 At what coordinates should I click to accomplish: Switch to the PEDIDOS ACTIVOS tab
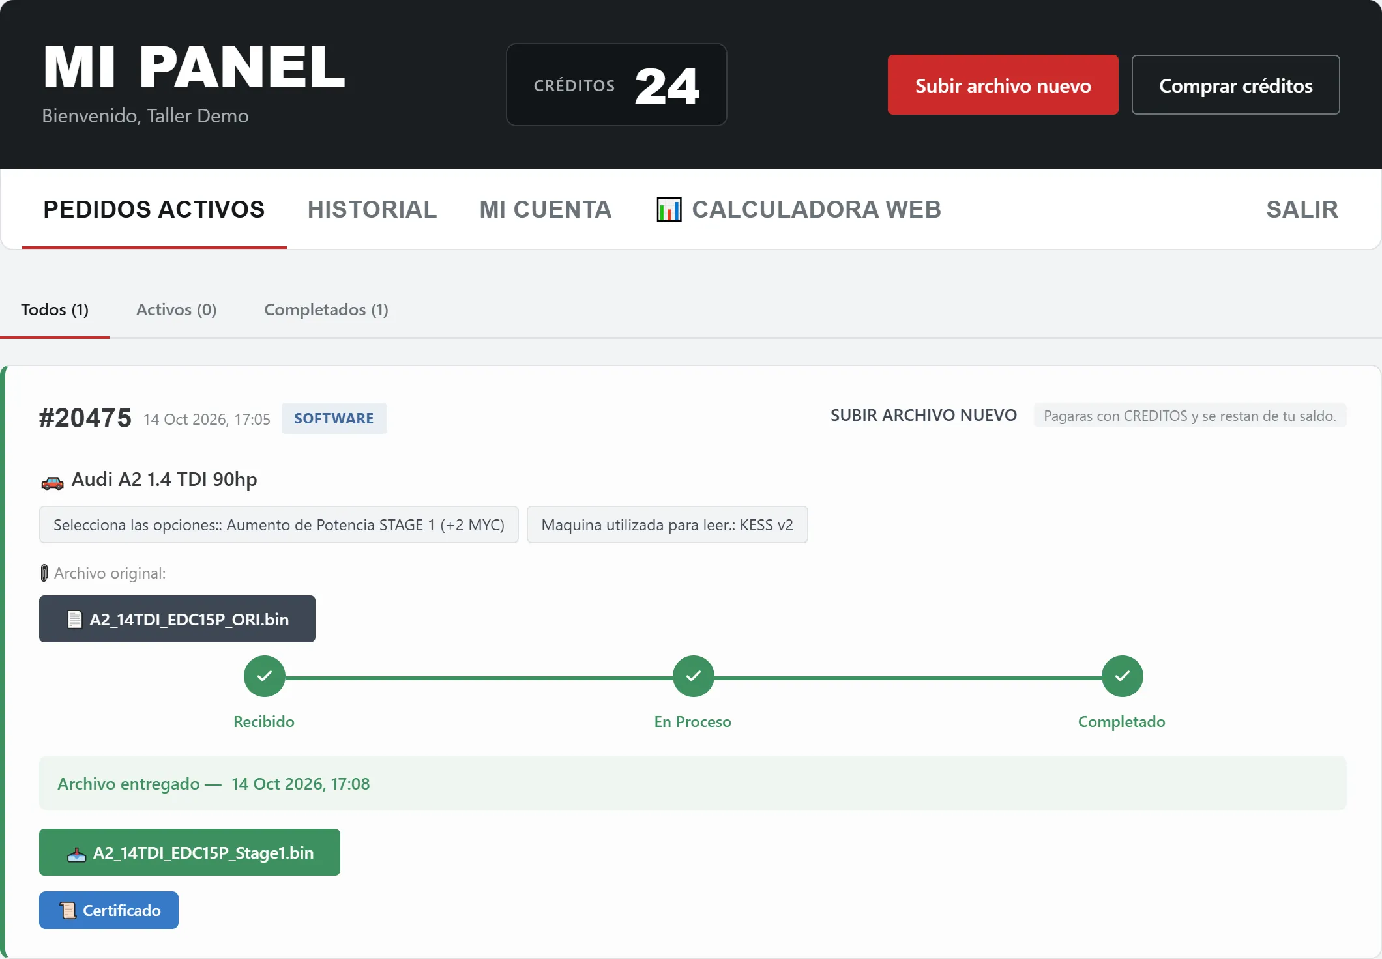[154, 209]
